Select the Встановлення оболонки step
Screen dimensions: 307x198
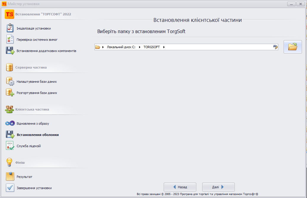coord(38,135)
